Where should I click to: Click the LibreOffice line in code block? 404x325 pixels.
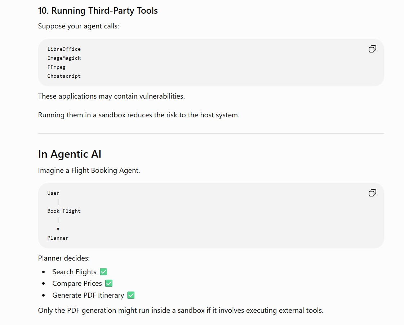[64, 49]
